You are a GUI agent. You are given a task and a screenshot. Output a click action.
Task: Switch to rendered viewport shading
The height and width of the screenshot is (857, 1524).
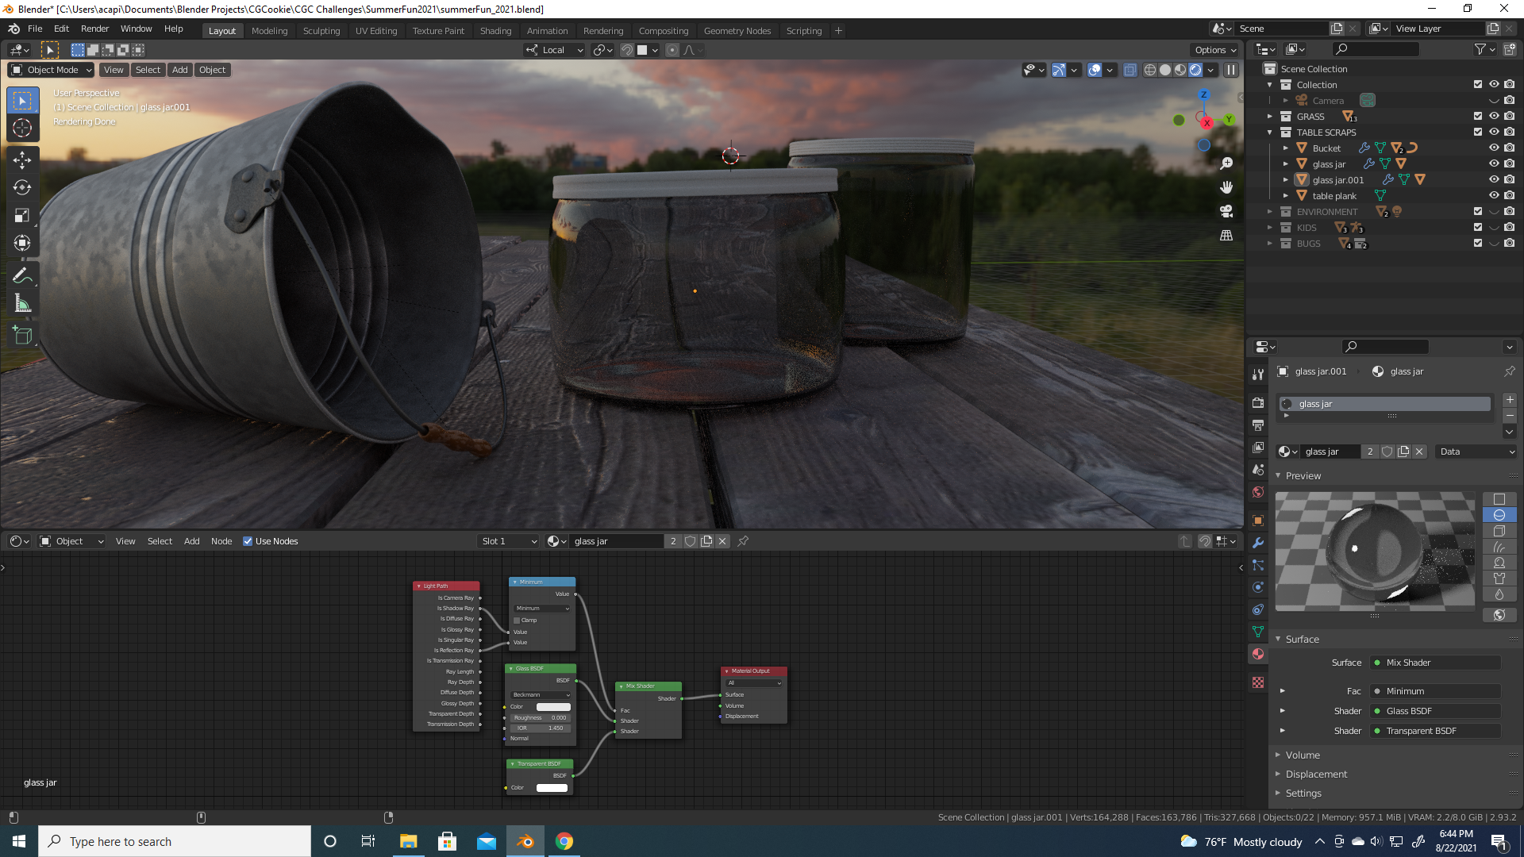click(x=1195, y=70)
